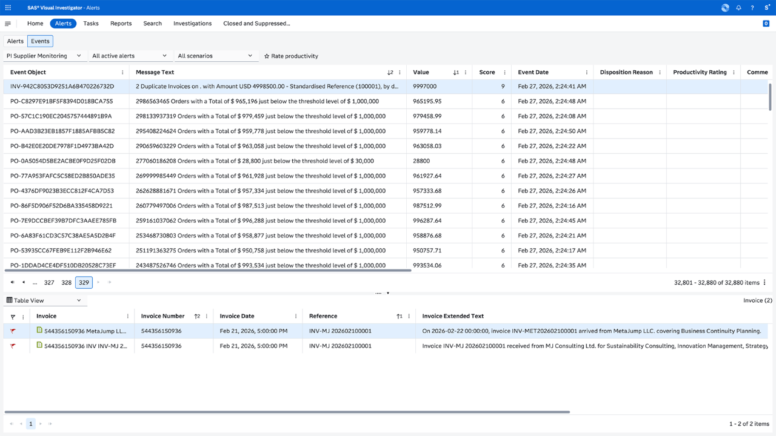Open the Reports menu item
This screenshot has height=436, width=776.
click(121, 23)
